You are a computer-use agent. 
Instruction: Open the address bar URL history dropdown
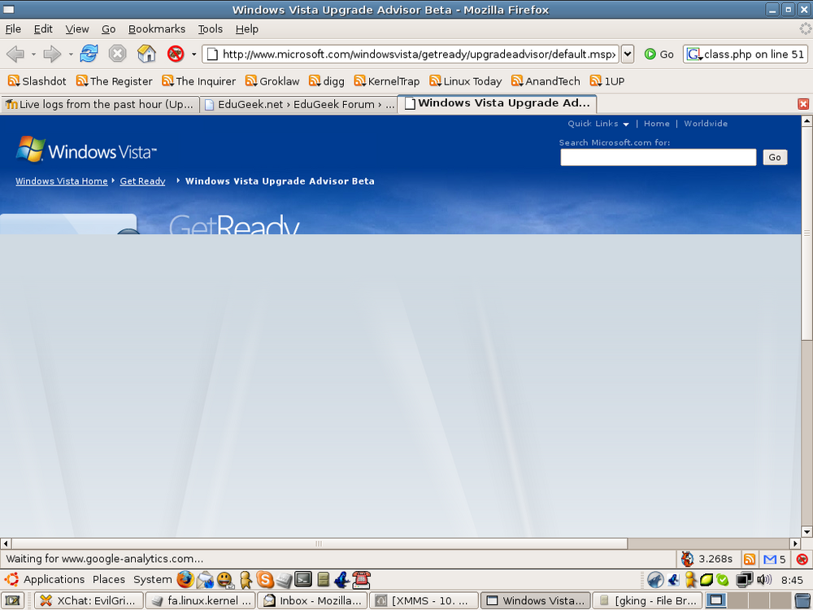(628, 54)
